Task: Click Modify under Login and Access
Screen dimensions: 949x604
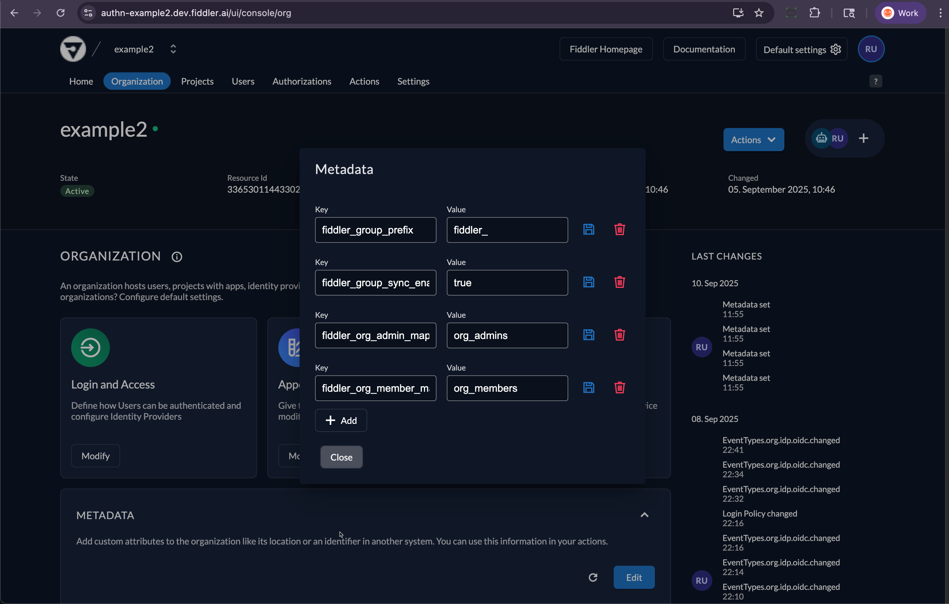Action: coord(95,456)
